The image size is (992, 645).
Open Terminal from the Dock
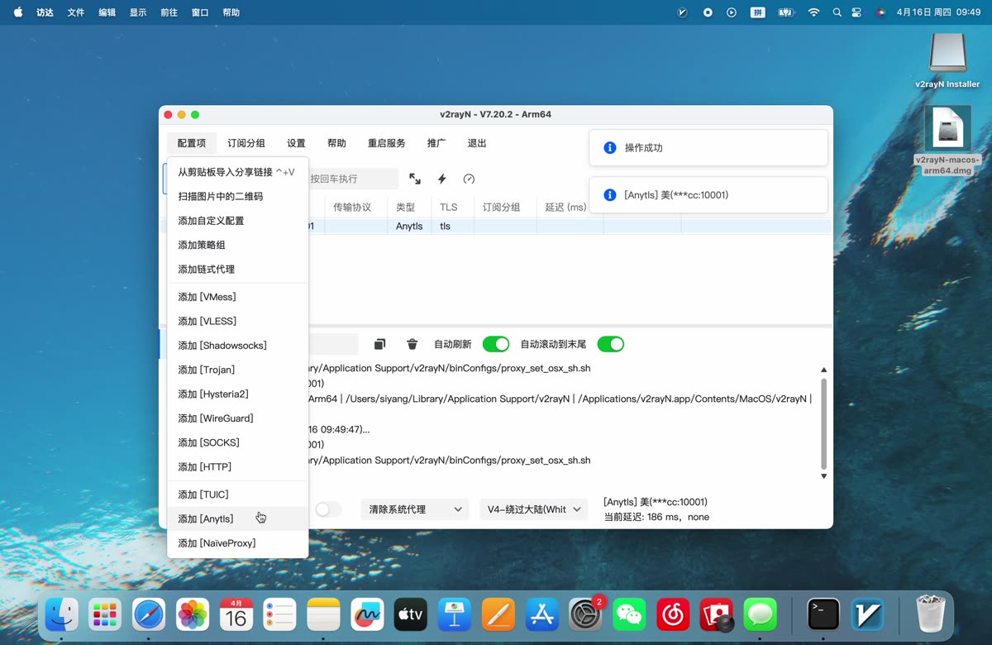coord(823,614)
